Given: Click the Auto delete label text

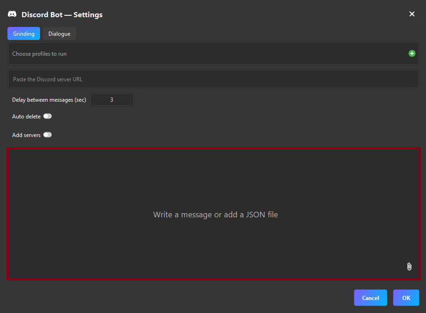Looking at the screenshot, I should click(26, 116).
